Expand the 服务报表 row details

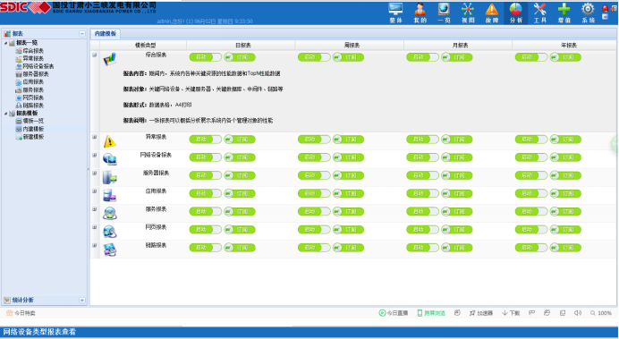94,209
